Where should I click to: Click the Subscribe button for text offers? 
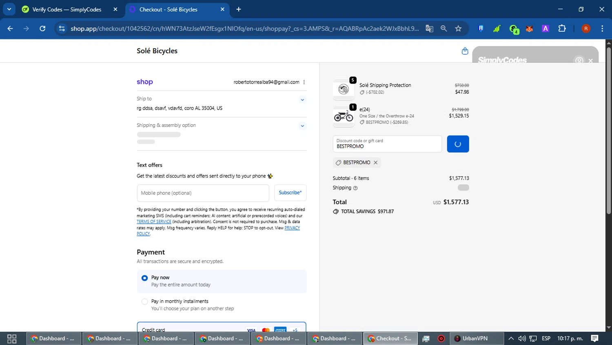290,193
